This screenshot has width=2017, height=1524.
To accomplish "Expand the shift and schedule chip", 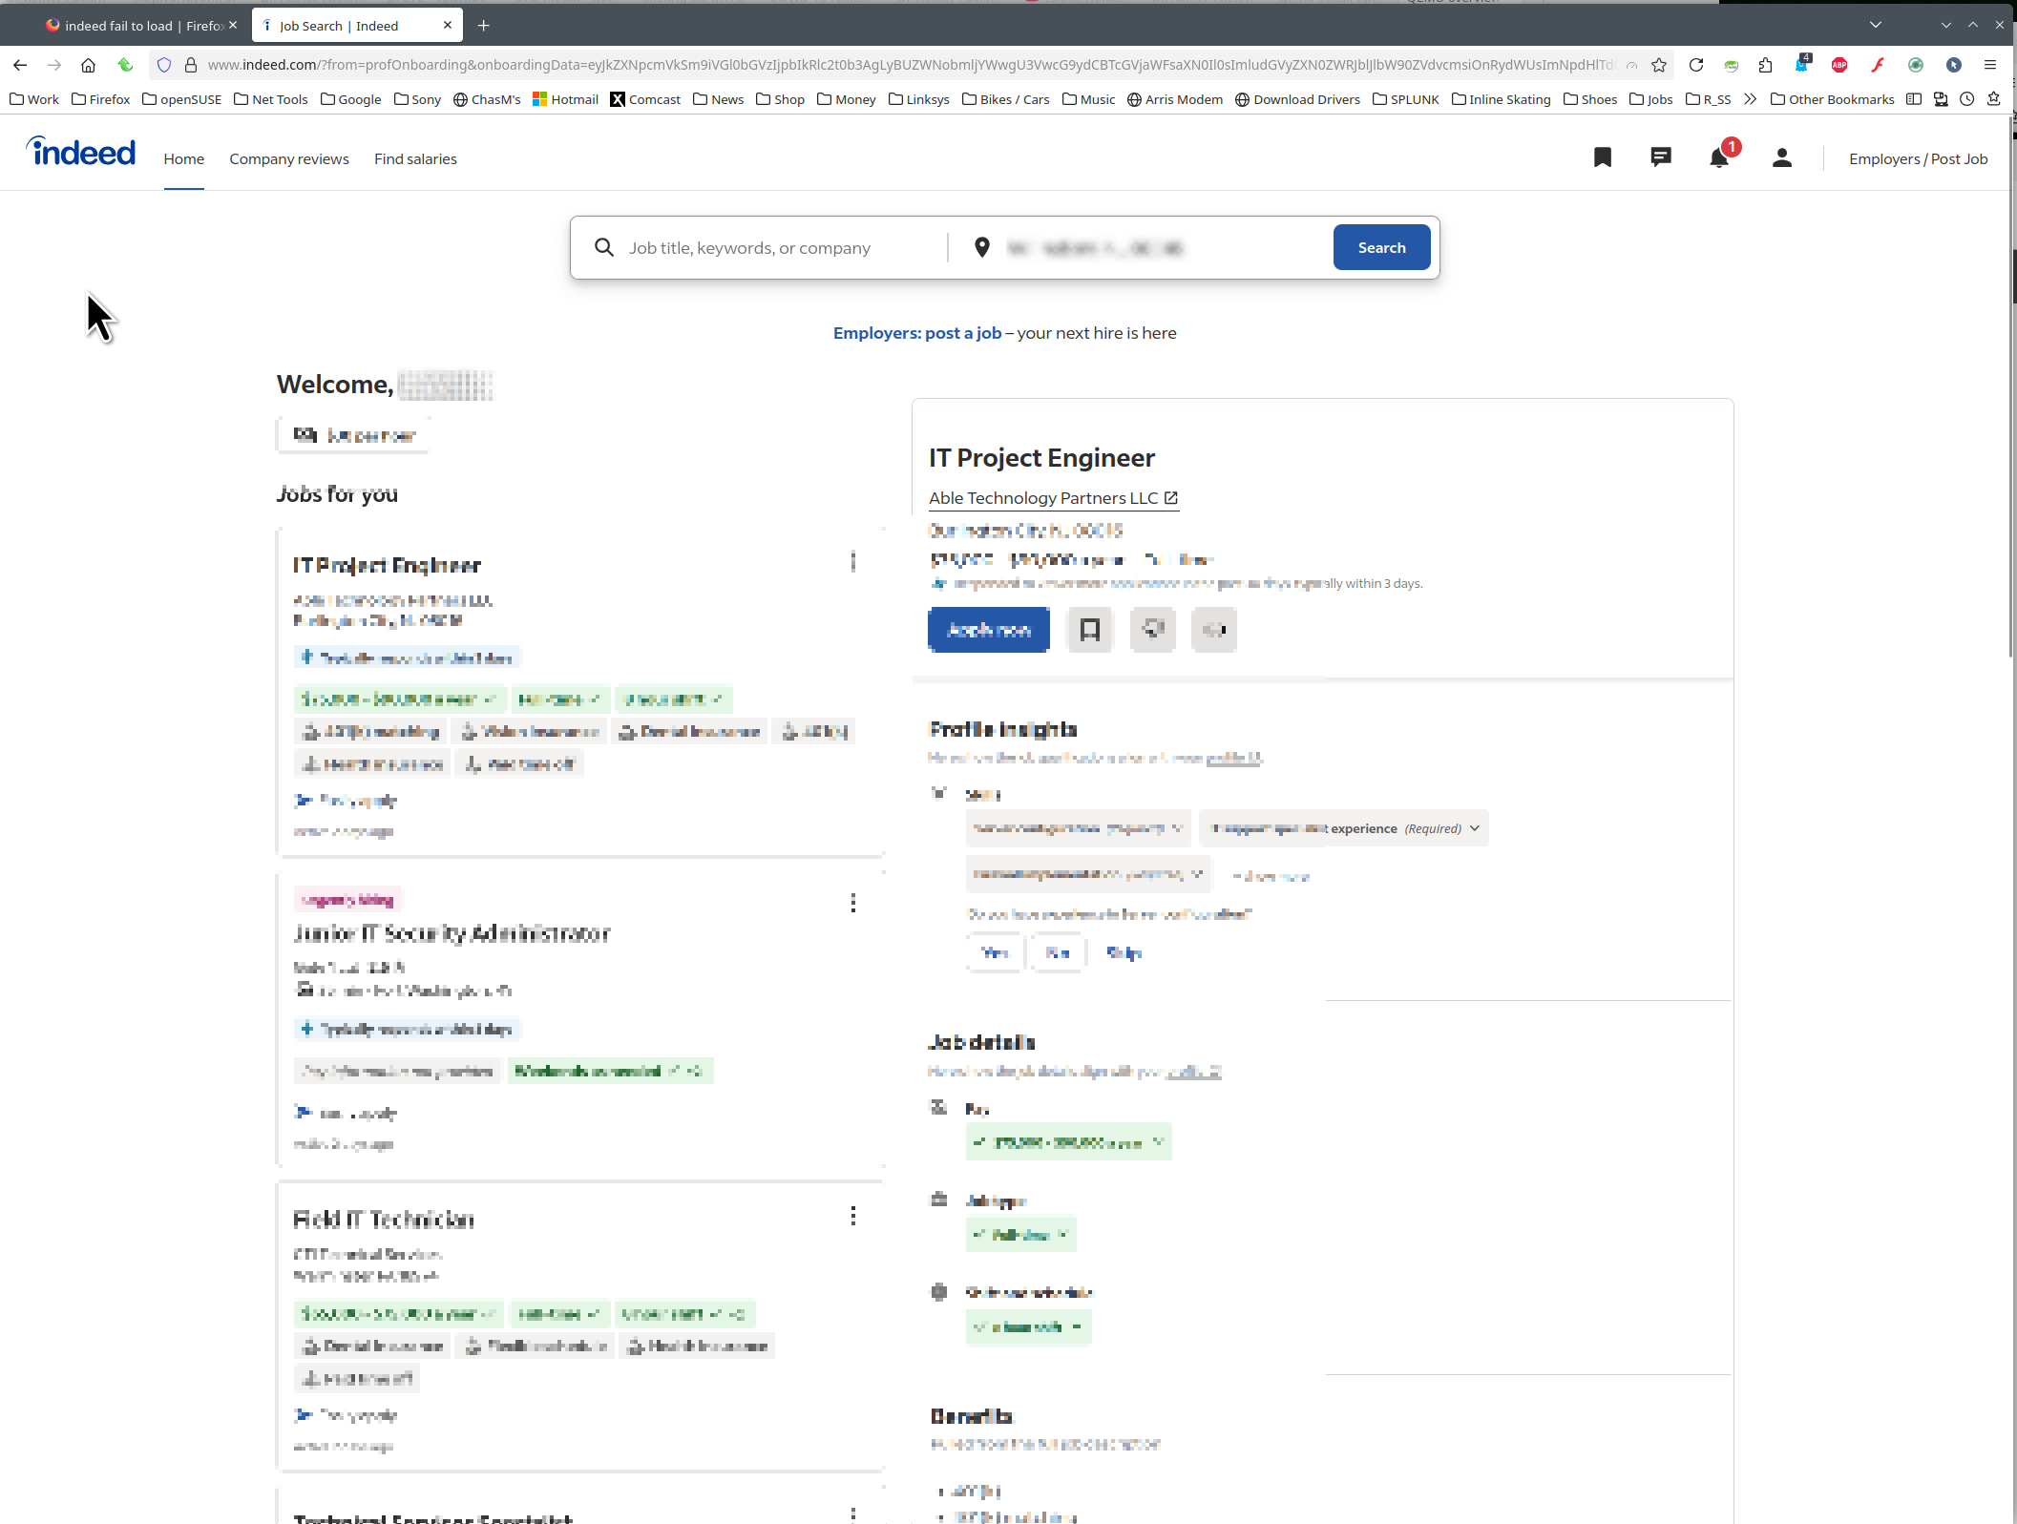I will point(1028,1326).
